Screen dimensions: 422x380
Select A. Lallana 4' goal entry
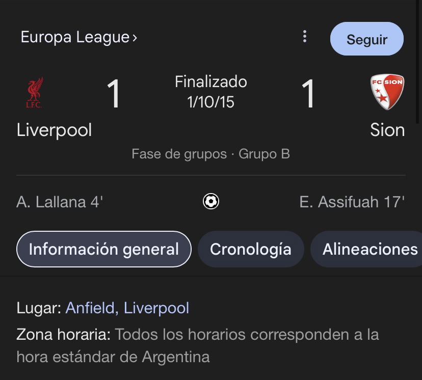(60, 202)
